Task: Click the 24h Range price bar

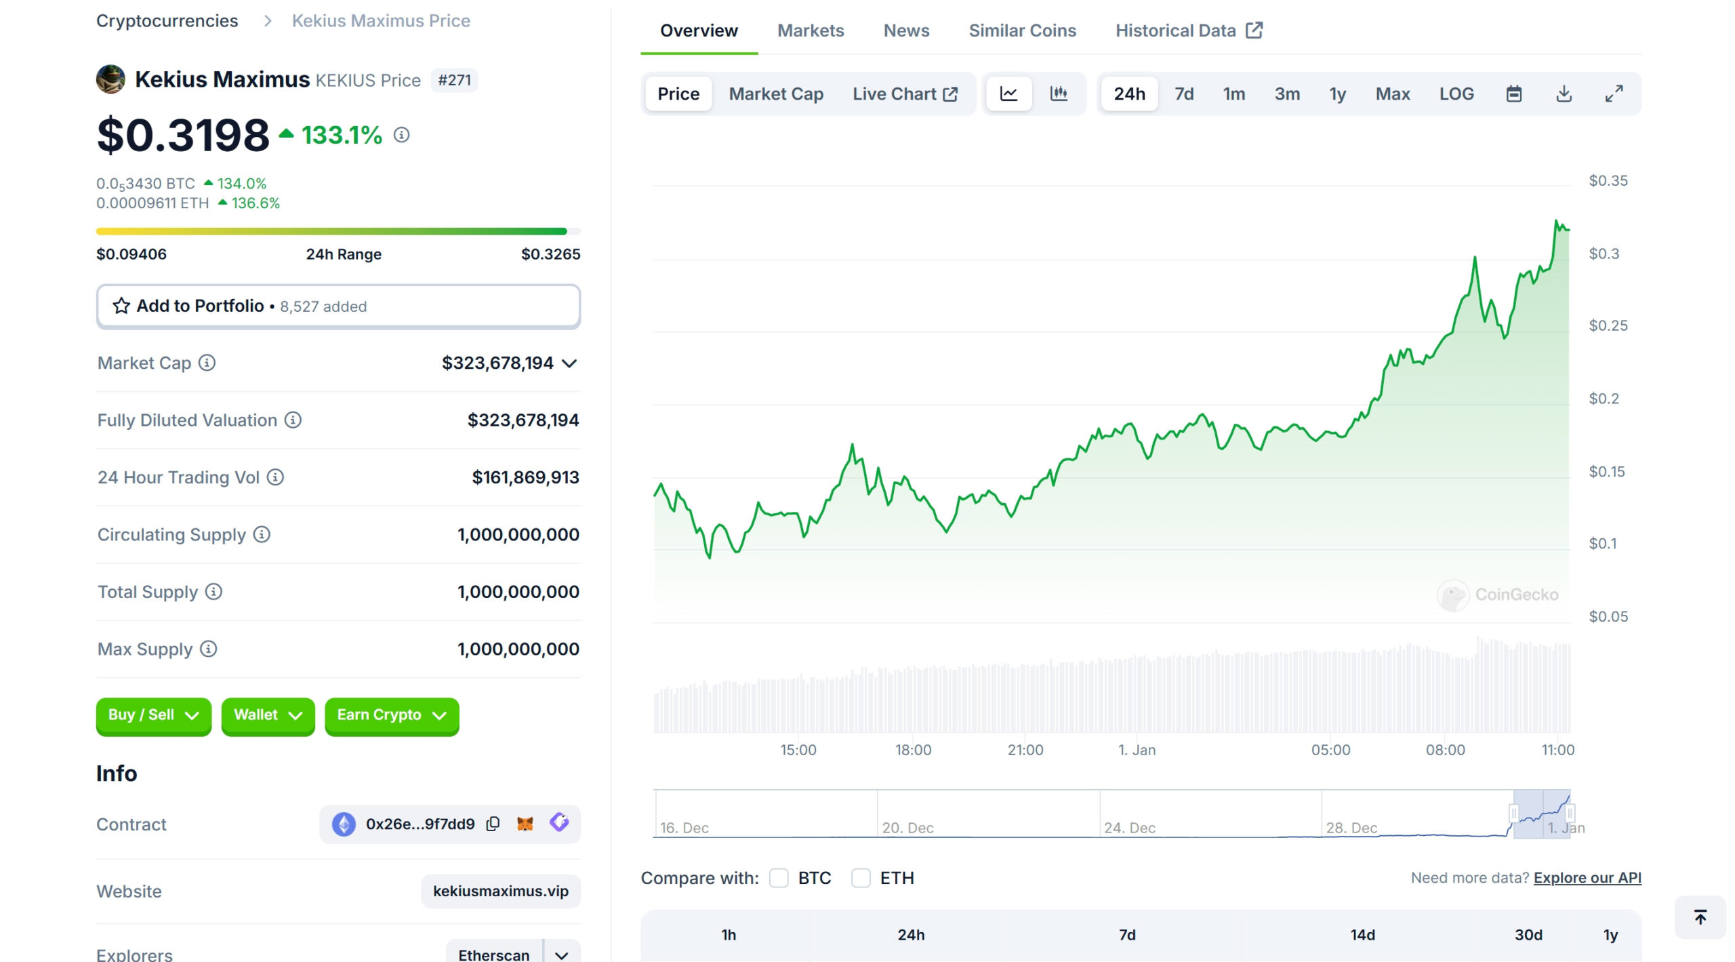Action: [338, 231]
